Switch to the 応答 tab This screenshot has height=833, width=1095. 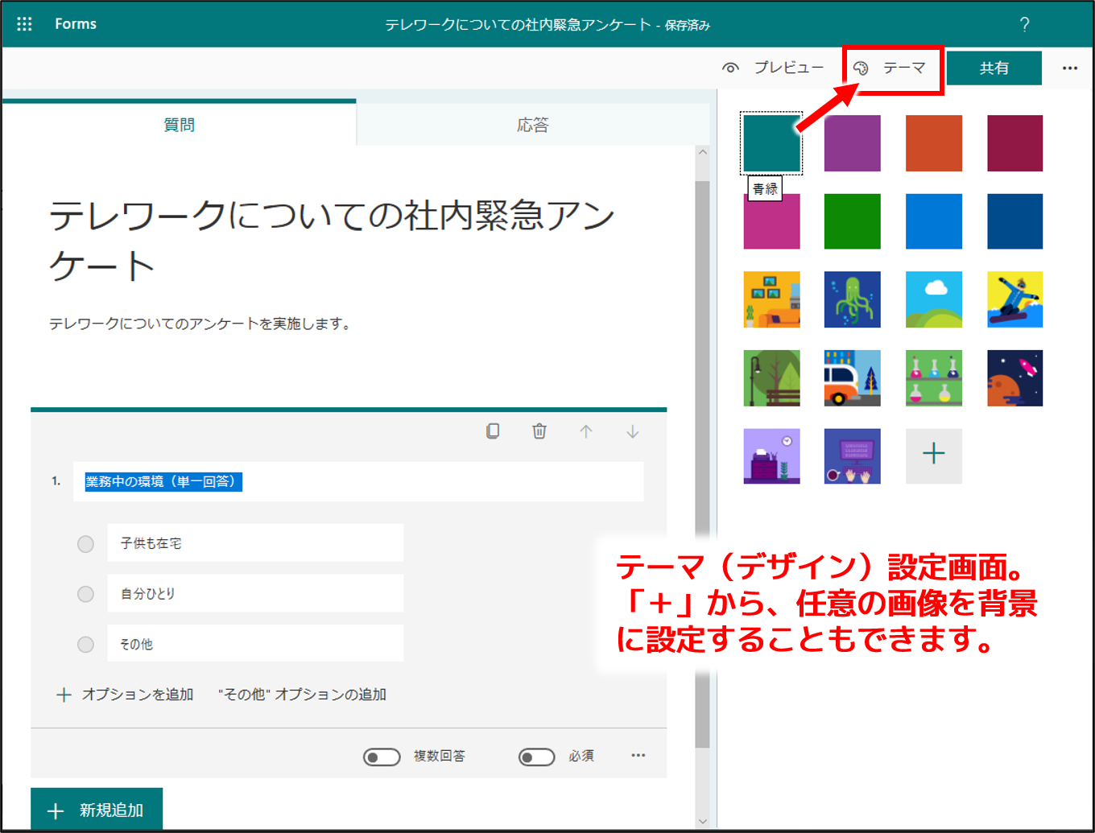coord(532,125)
